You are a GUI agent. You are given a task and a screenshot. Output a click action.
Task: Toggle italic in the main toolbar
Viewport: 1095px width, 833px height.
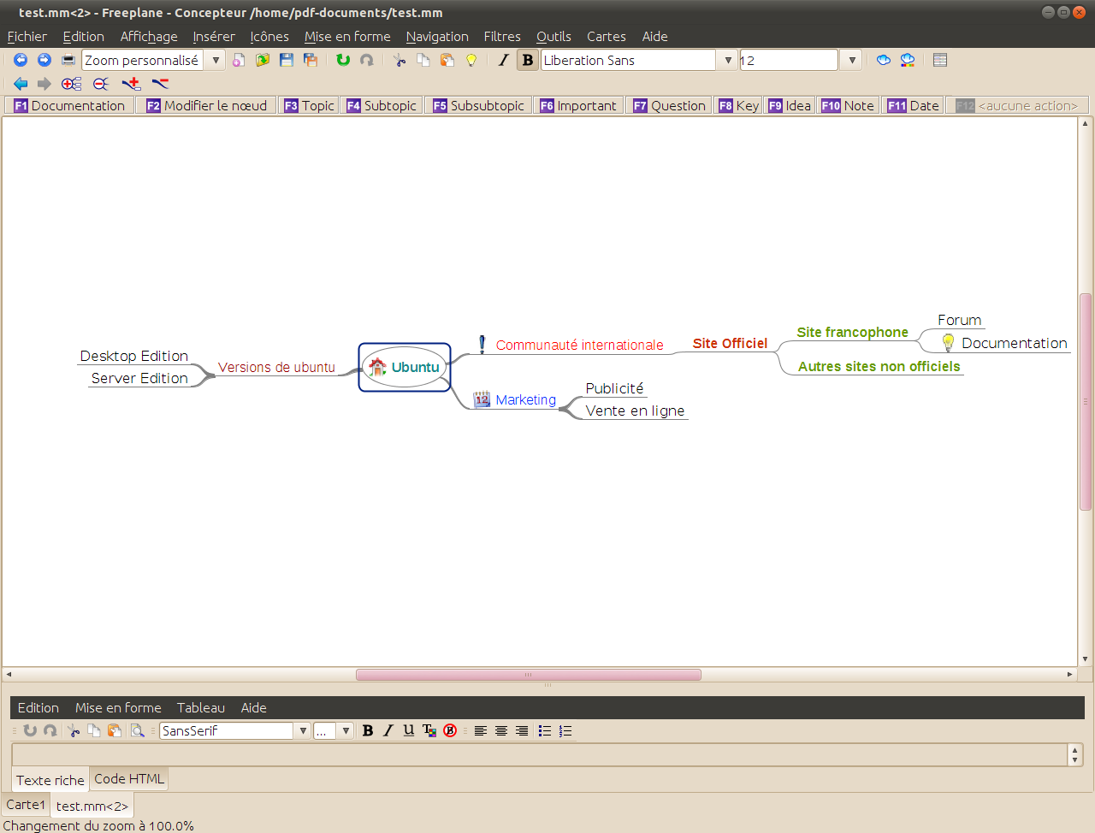pos(503,60)
